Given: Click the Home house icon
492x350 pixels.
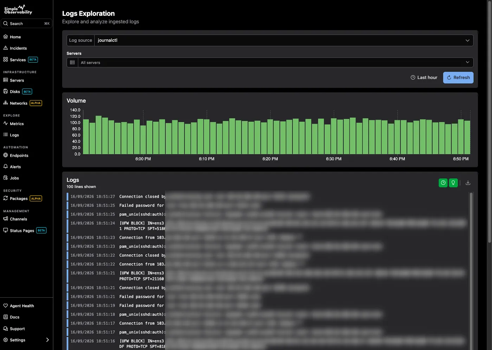Looking at the screenshot, I should pos(6,37).
